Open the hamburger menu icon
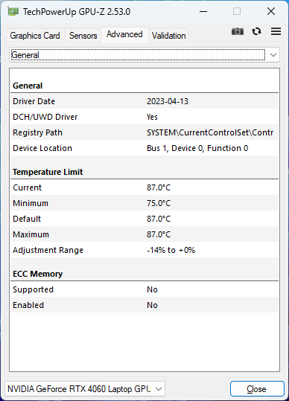 (x=276, y=31)
